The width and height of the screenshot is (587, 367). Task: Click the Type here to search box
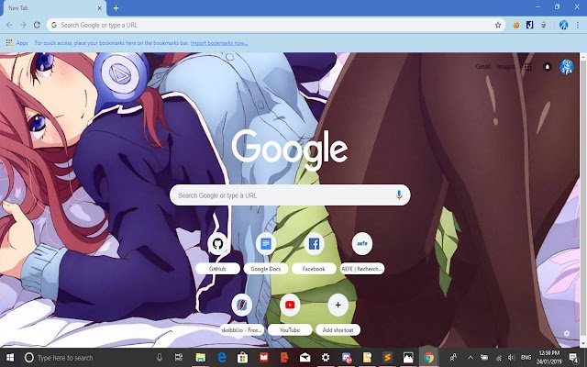[x=86, y=358]
